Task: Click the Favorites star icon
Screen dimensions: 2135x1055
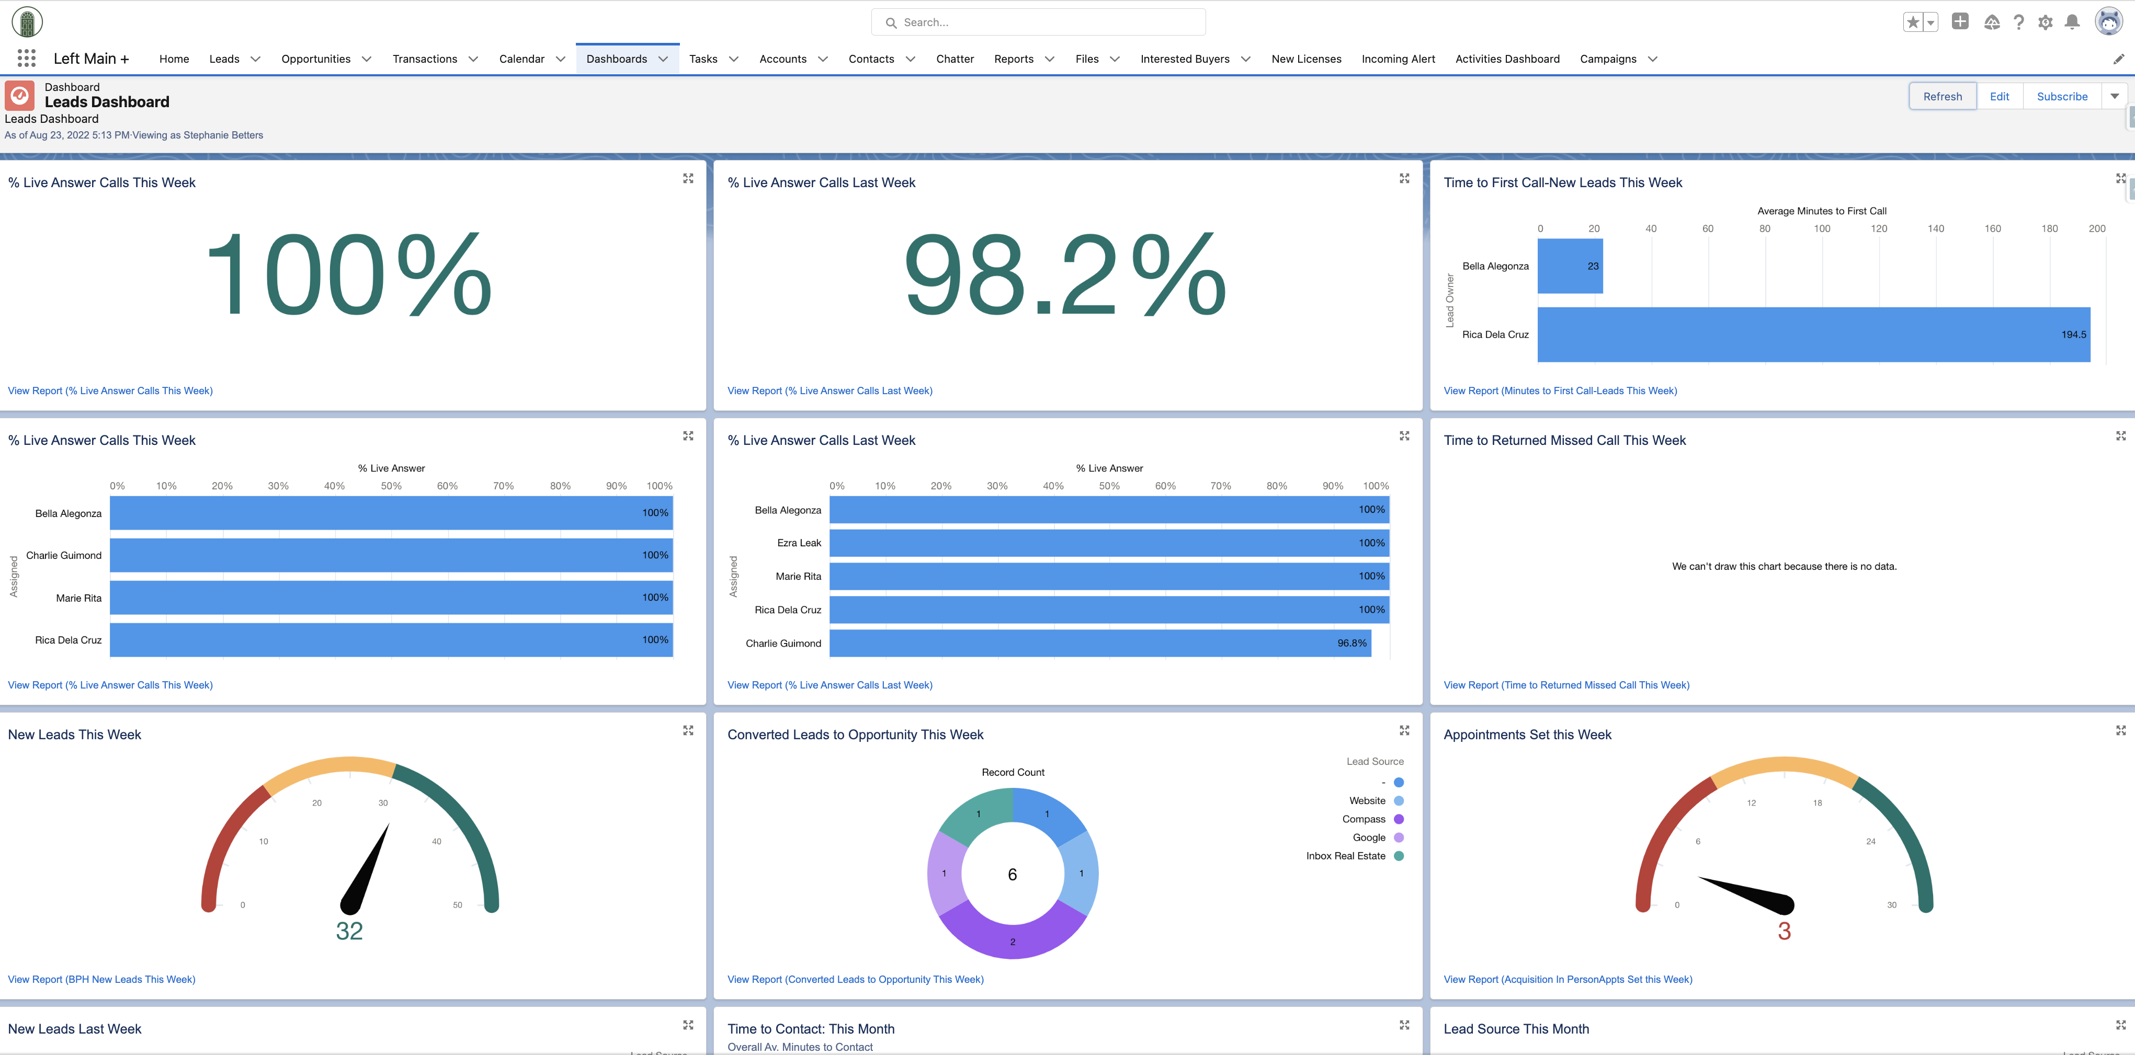Action: [x=1913, y=22]
